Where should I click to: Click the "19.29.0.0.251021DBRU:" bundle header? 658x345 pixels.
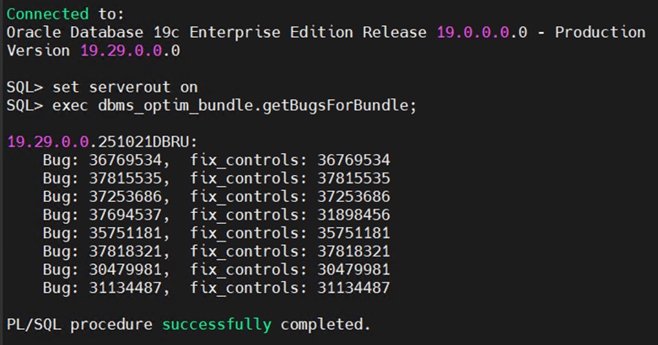click(x=97, y=141)
